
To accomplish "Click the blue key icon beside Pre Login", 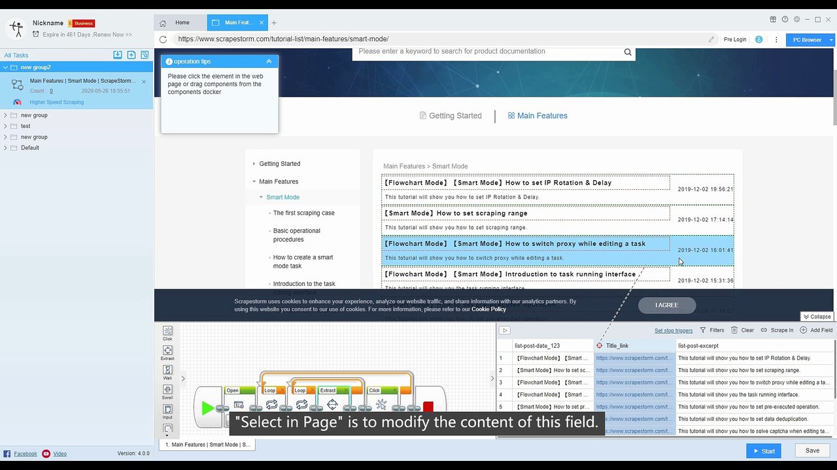I will pyautogui.click(x=759, y=39).
